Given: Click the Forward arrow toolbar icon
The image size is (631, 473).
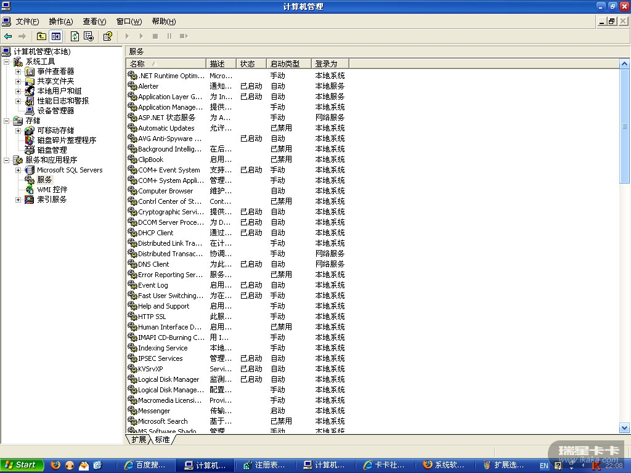Looking at the screenshot, I should coord(22,36).
